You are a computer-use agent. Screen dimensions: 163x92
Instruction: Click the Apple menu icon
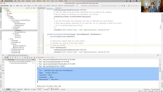tap(2, 1)
